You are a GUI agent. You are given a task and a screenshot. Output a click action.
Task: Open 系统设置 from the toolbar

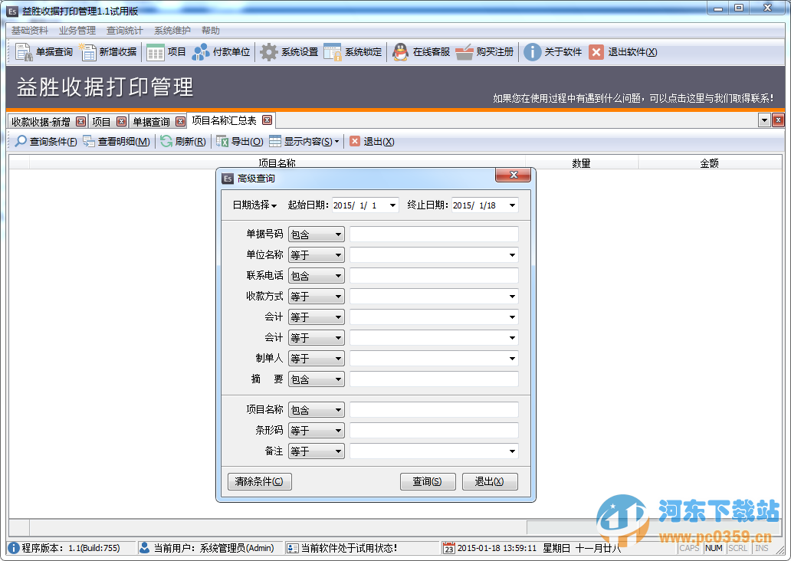(287, 52)
